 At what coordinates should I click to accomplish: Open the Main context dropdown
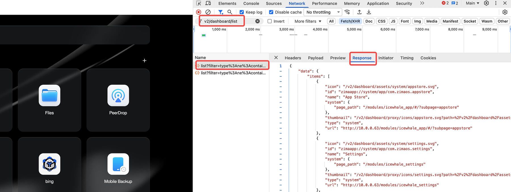(473, 3)
